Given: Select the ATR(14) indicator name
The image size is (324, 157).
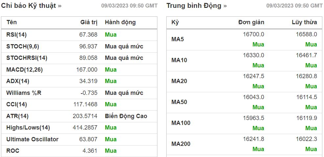Looking at the screenshot, I should pyautogui.click(x=17, y=116).
